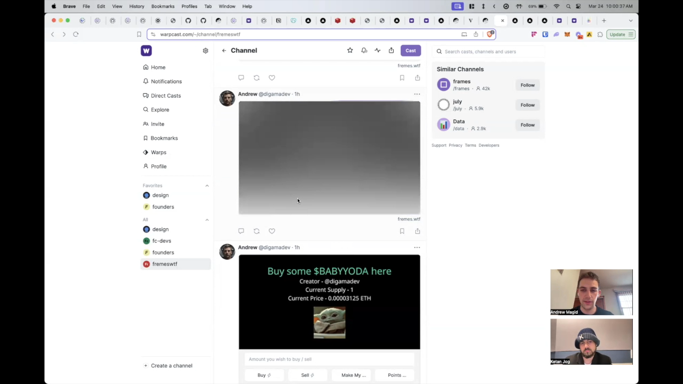Click the Brave Update button
Viewport: 683px width, 384px height.
tap(621, 34)
